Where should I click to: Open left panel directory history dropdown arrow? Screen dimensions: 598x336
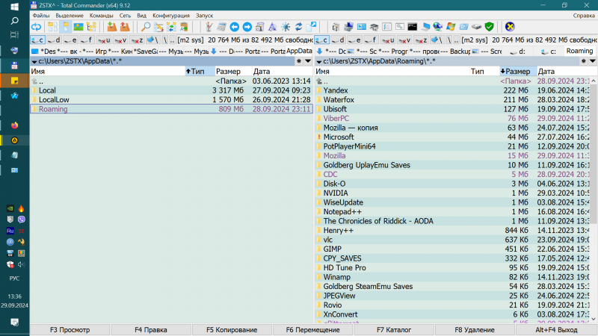click(x=307, y=60)
